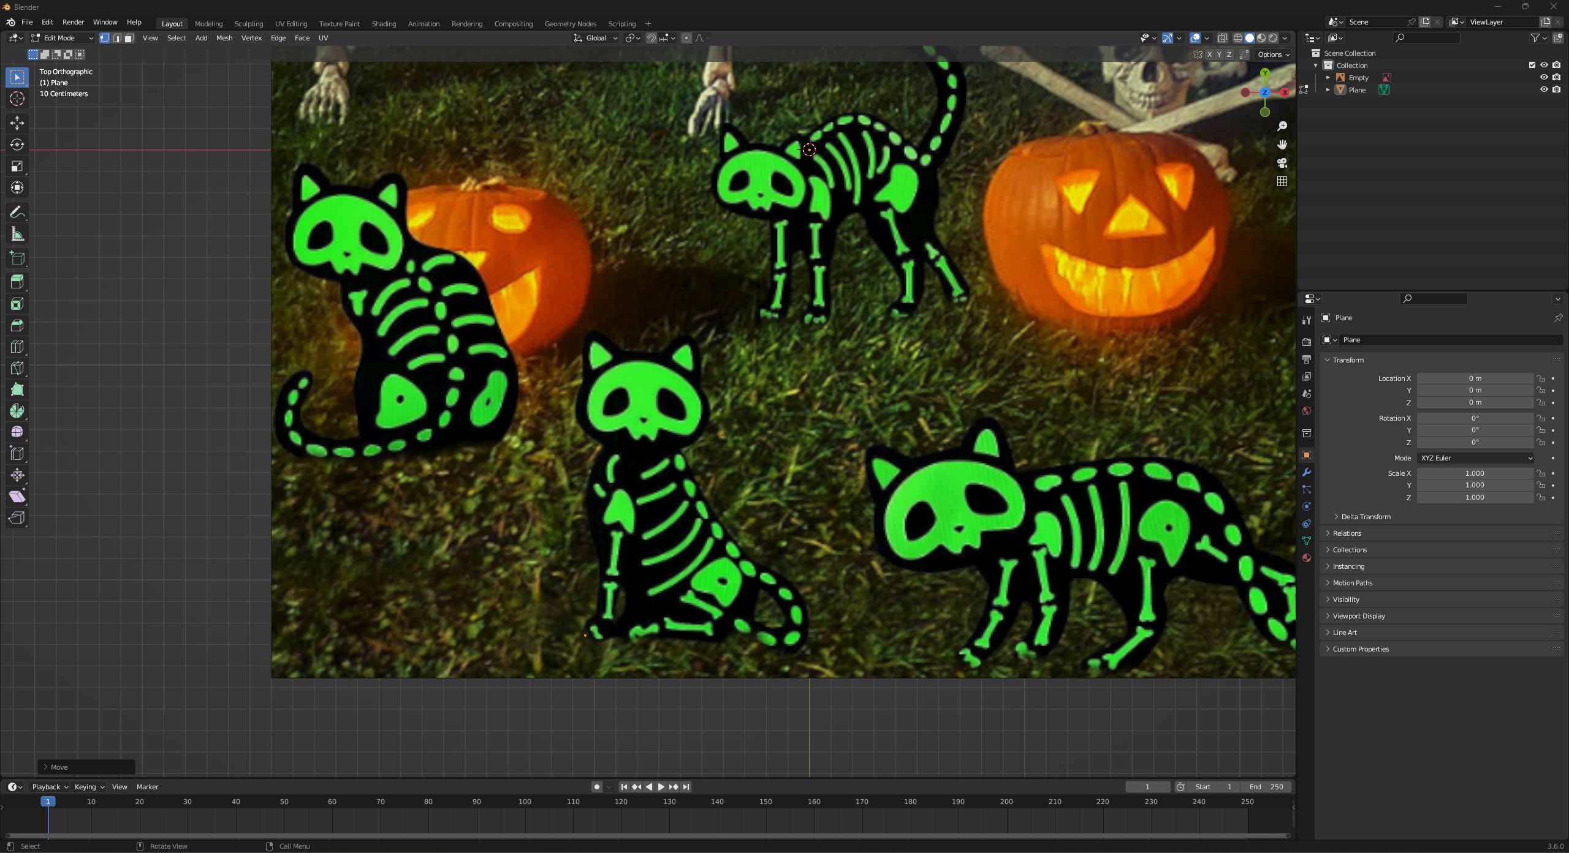This screenshot has height=853, width=1569.
Task: Open the Object Data properties tab
Action: pos(1307,541)
